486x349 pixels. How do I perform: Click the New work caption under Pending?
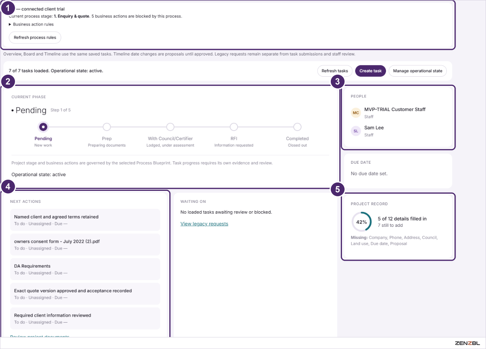click(43, 145)
